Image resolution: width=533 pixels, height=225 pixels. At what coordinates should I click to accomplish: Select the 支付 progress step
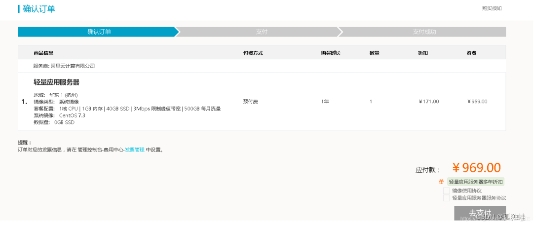[x=262, y=32]
